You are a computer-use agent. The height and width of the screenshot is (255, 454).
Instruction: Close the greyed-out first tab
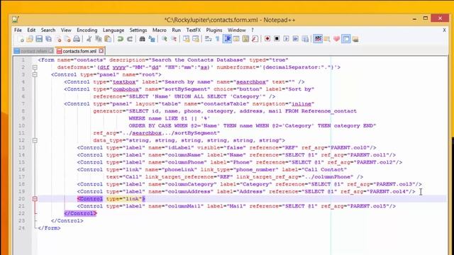pos(51,51)
